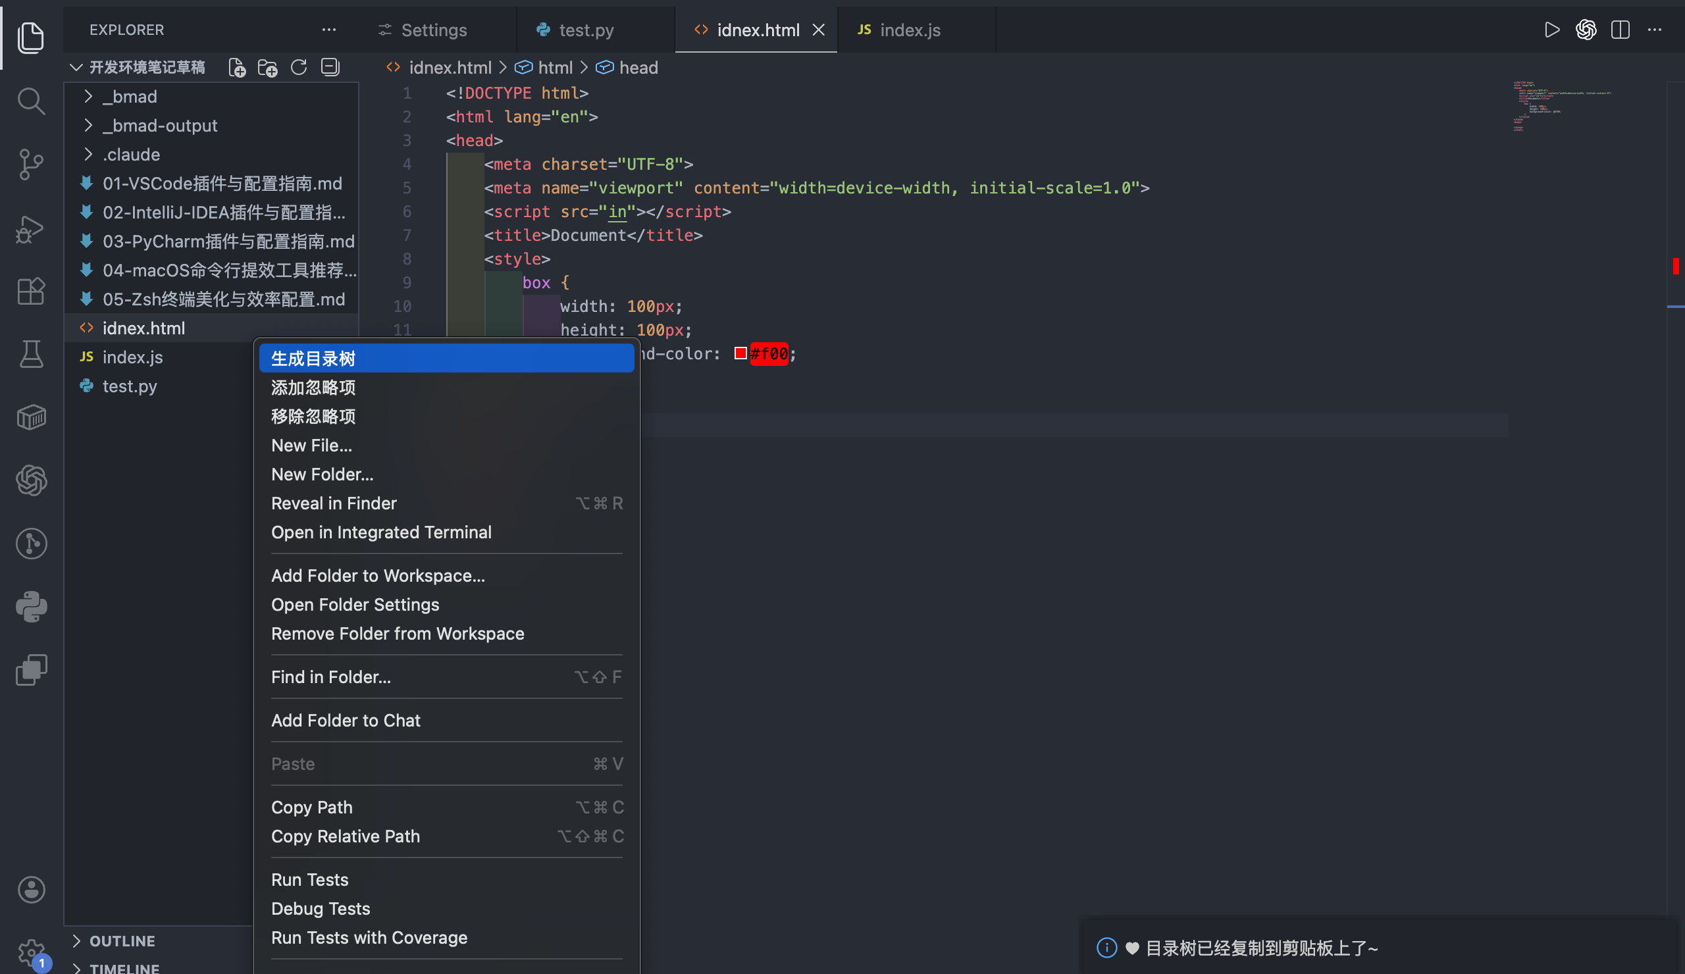
Task: Click the Refresh Explorer icon
Action: [x=299, y=68]
